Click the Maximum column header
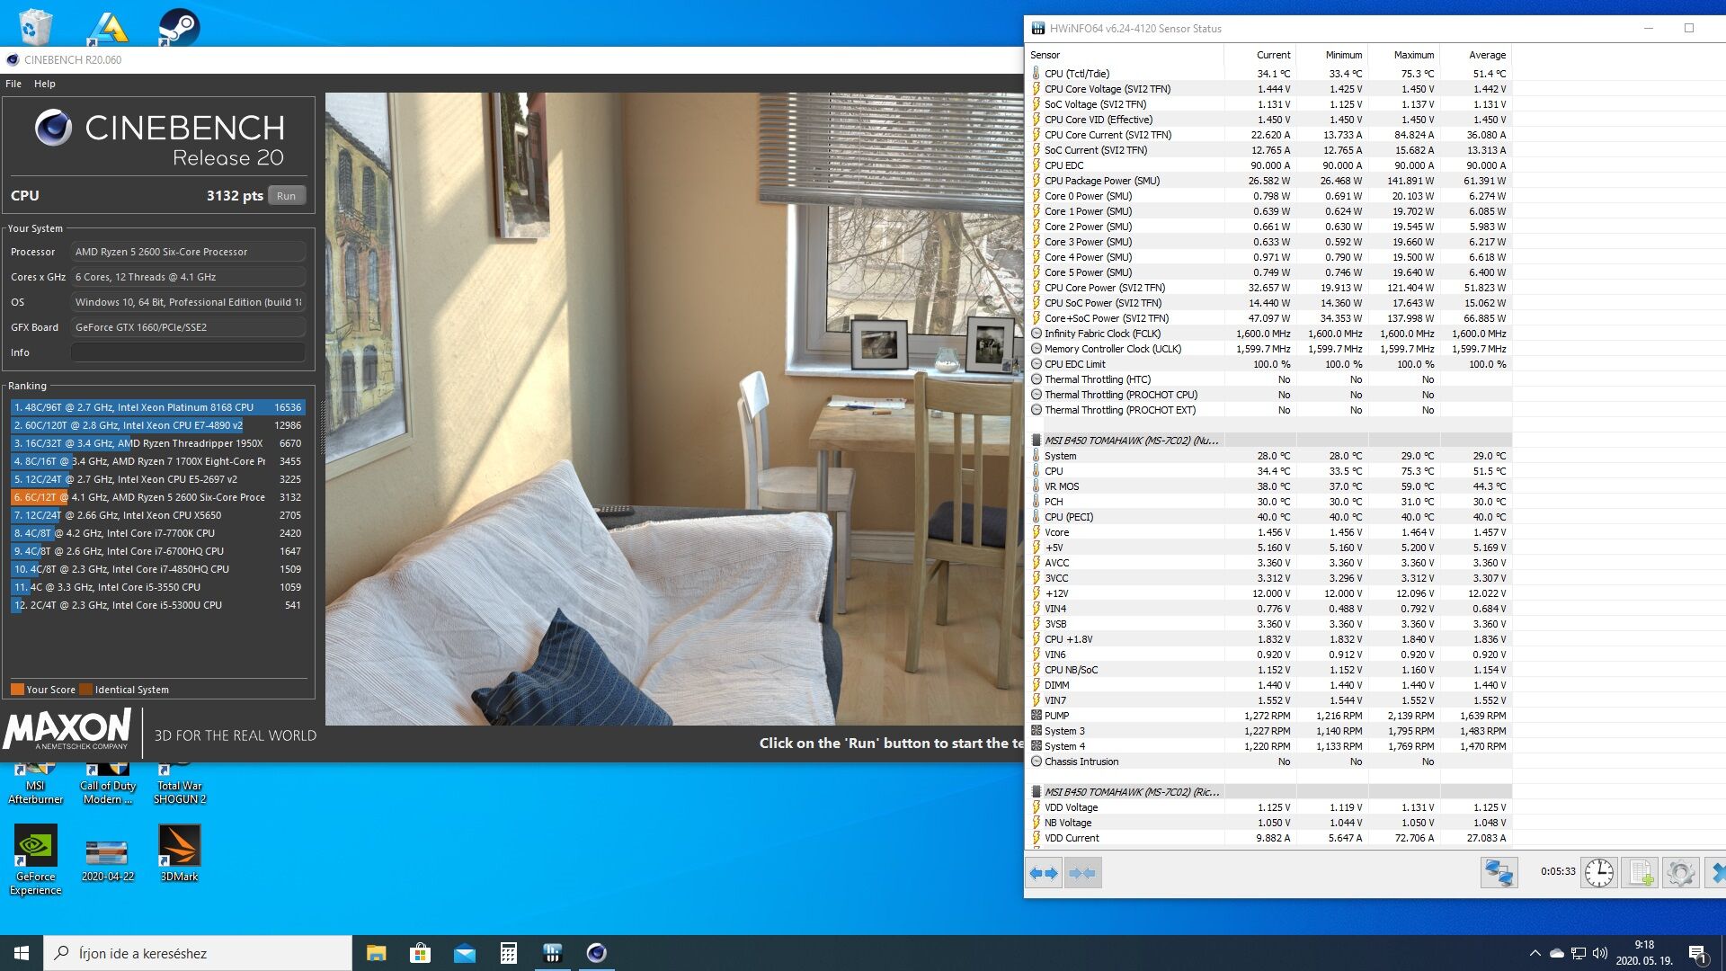Viewport: 1726px width, 971px height. point(1403,55)
